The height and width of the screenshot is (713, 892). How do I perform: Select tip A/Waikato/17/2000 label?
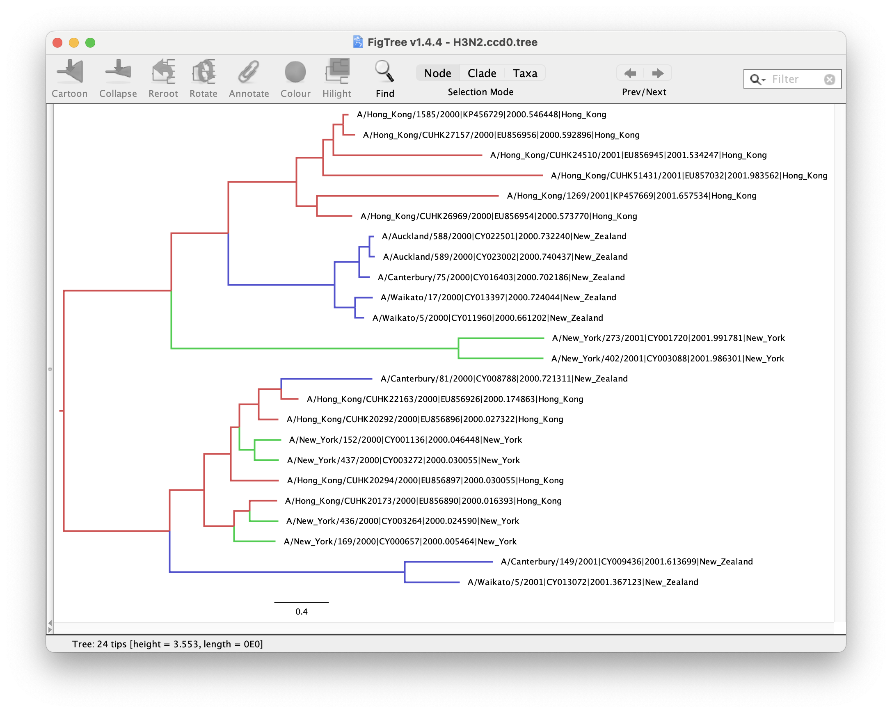(498, 297)
